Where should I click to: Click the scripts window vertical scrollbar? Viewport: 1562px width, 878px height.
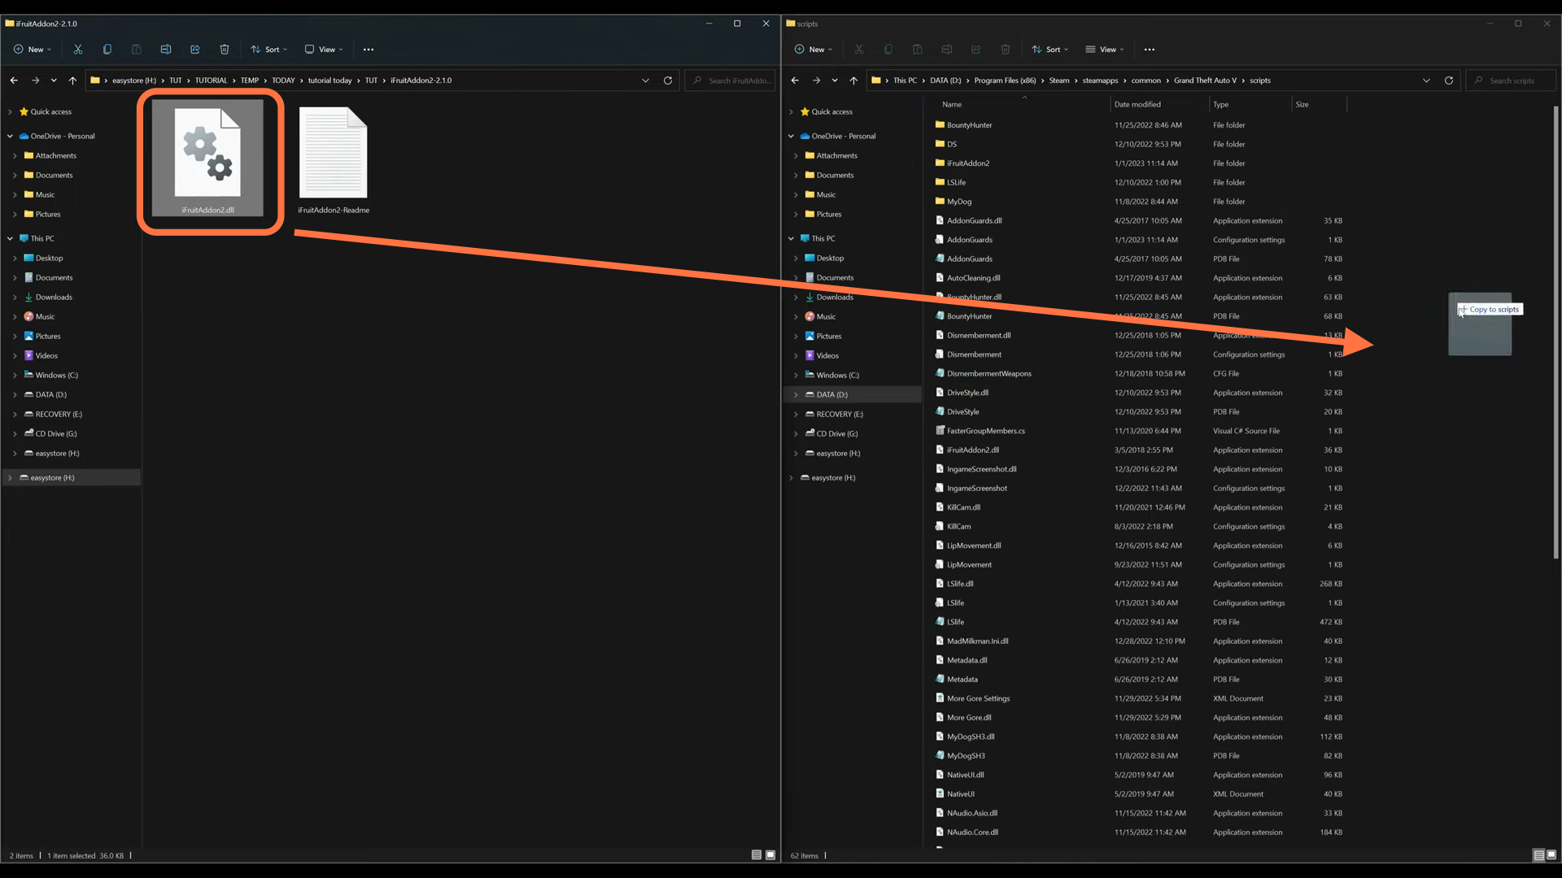click(1555, 333)
